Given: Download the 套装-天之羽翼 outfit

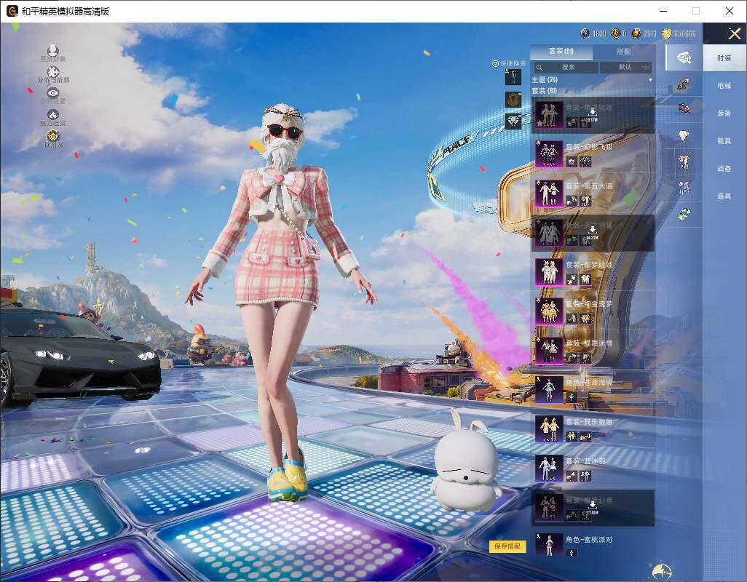Looking at the screenshot, I should pyautogui.click(x=592, y=230).
